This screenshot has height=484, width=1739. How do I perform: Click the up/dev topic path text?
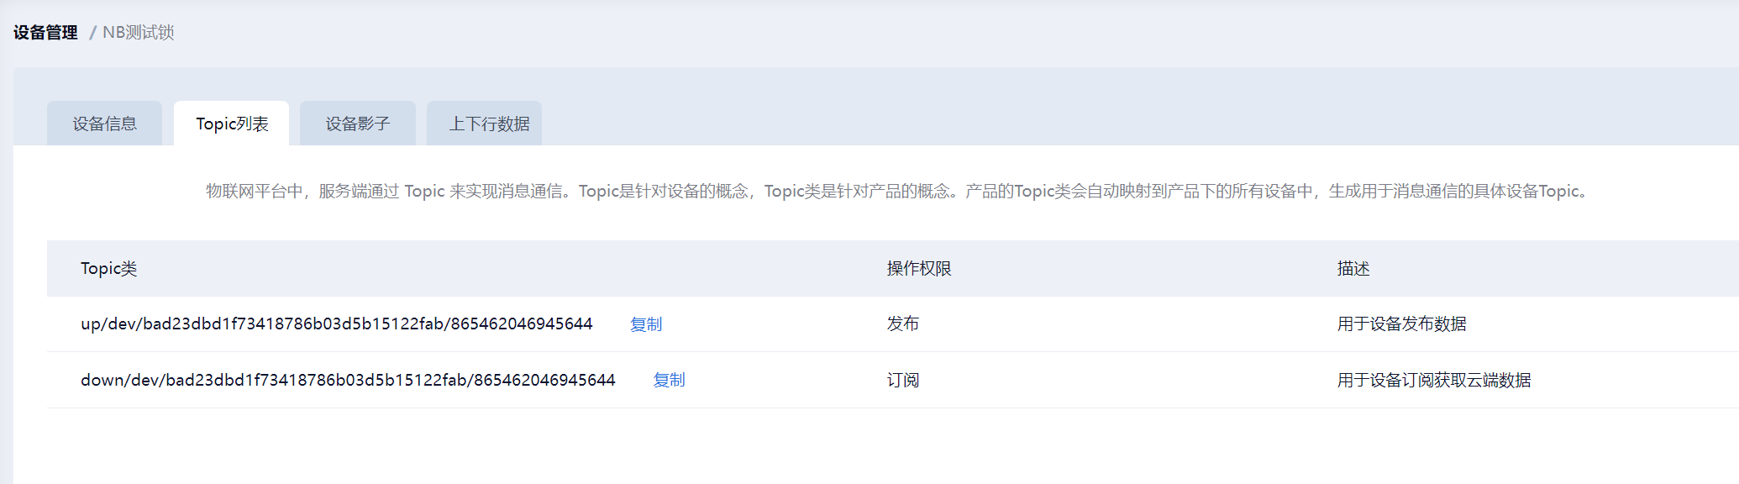tap(336, 324)
